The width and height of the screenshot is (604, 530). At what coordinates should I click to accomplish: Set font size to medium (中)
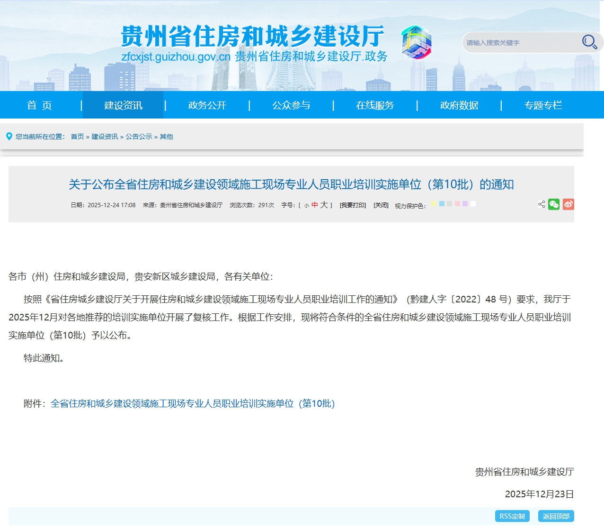315,205
